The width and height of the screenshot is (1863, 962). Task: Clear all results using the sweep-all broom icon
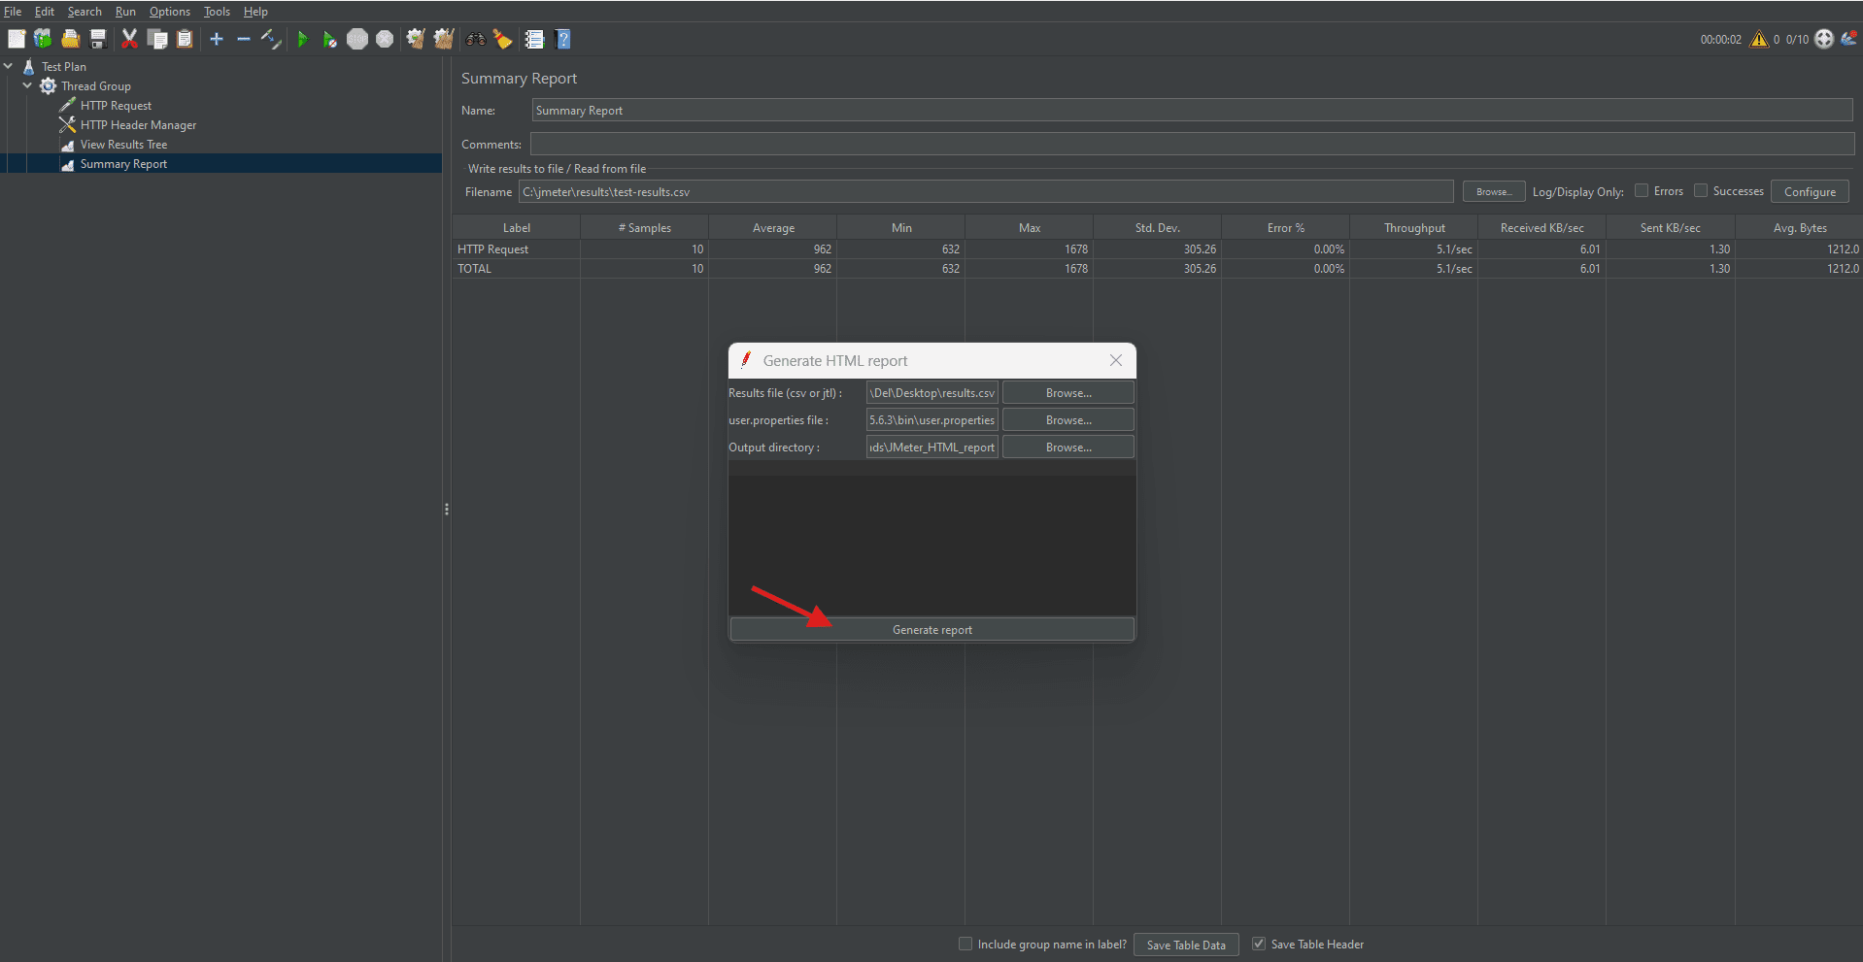click(444, 39)
